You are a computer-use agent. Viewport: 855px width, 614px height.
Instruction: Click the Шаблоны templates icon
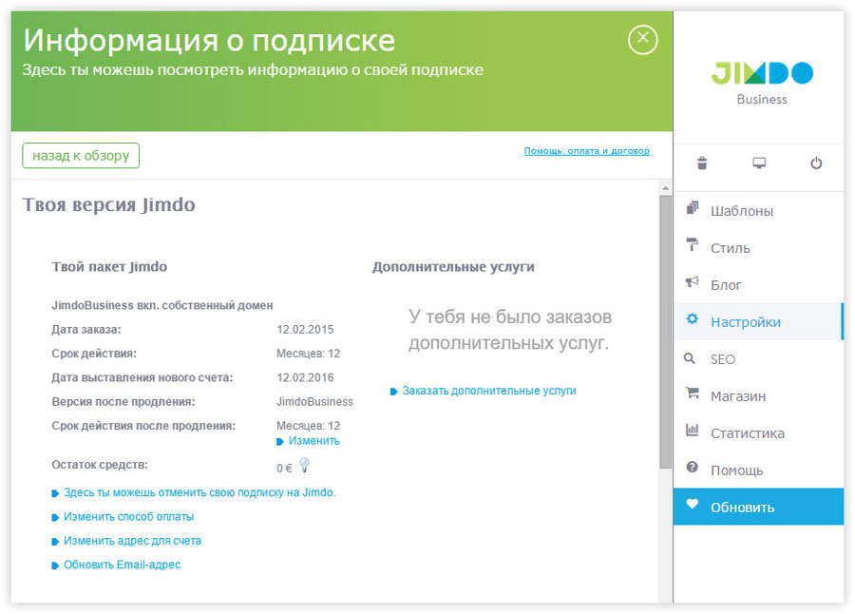692,208
